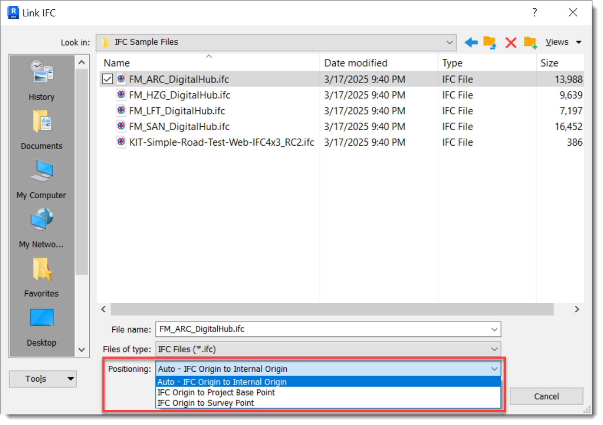Click the size value 16,452
603x425 pixels.
(568, 127)
